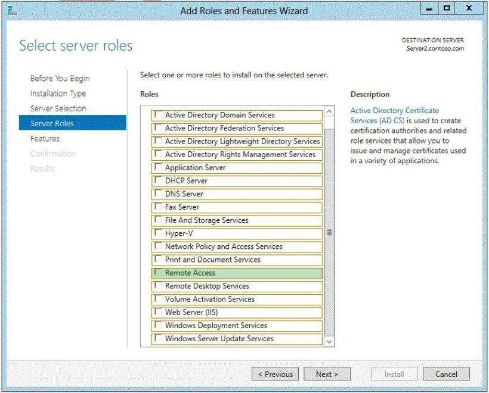Toggle the Windows Deployment Services role
Viewport: 489px width, 393px height.
[159, 325]
